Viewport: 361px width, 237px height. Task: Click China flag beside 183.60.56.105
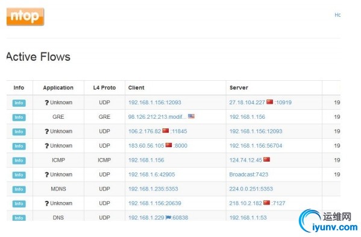point(169,145)
